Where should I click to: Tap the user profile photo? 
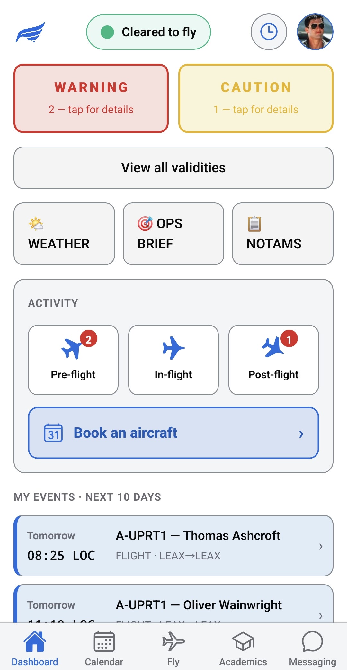pos(315,32)
